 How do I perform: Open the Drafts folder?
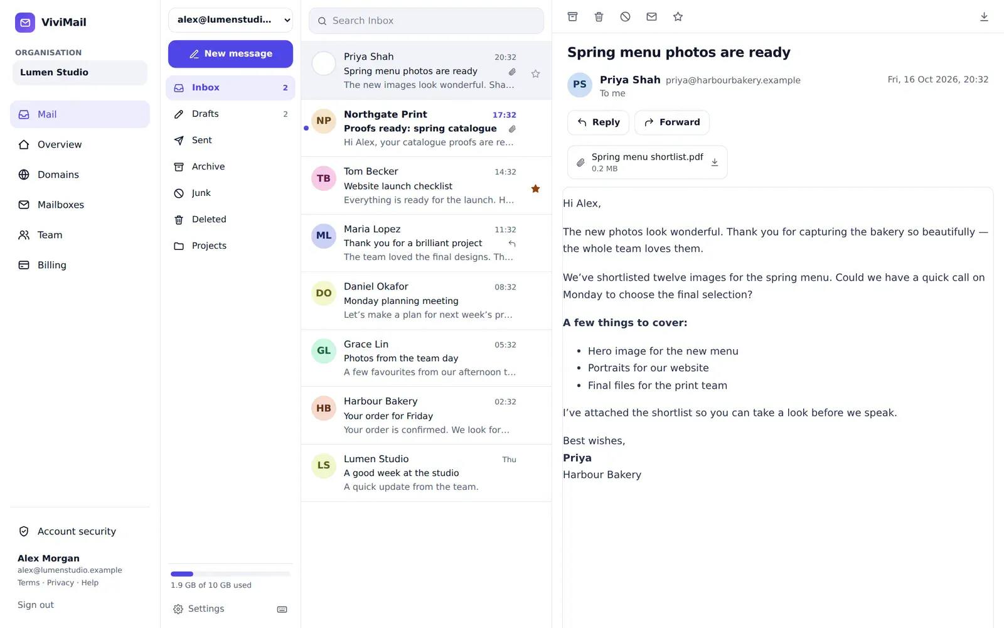point(230,114)
